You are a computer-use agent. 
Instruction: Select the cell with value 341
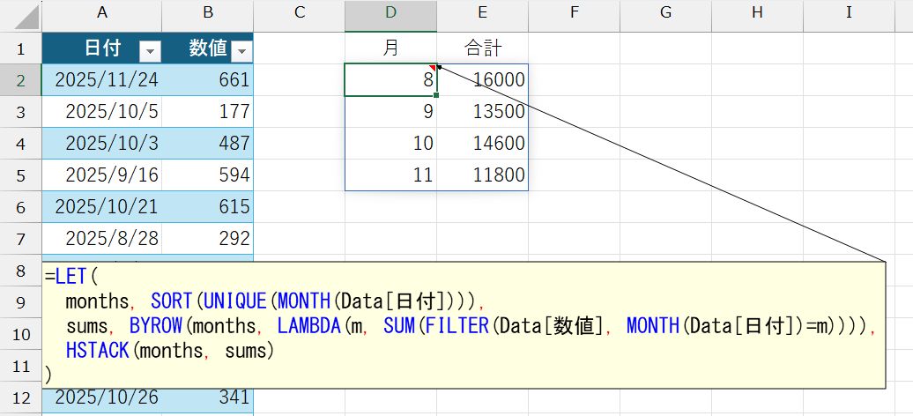click(207, 401)
